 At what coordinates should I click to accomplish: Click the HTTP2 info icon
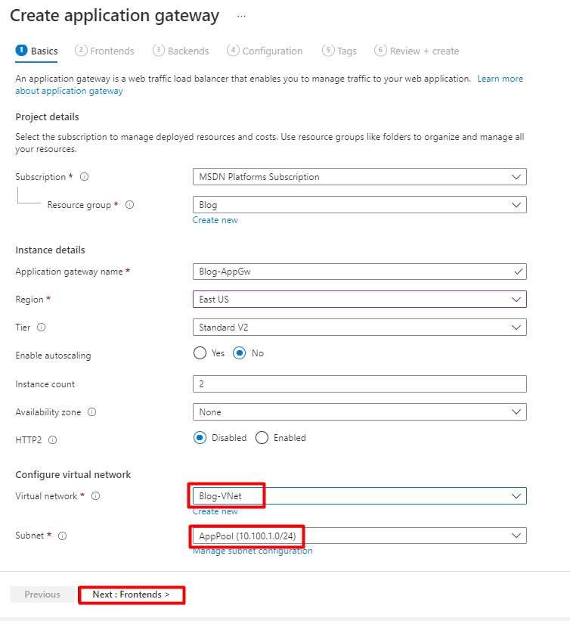[x=53, y=439]
